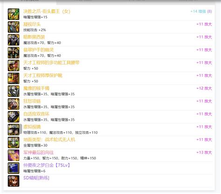Click the +35 stat line under 魔像的核手镯
This screenshot has height=194, width=221.
[x=49, y=94]
